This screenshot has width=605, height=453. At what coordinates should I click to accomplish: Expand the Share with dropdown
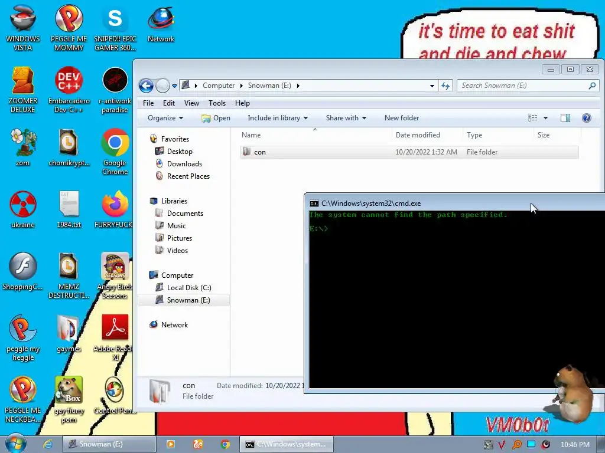(346, 118)
